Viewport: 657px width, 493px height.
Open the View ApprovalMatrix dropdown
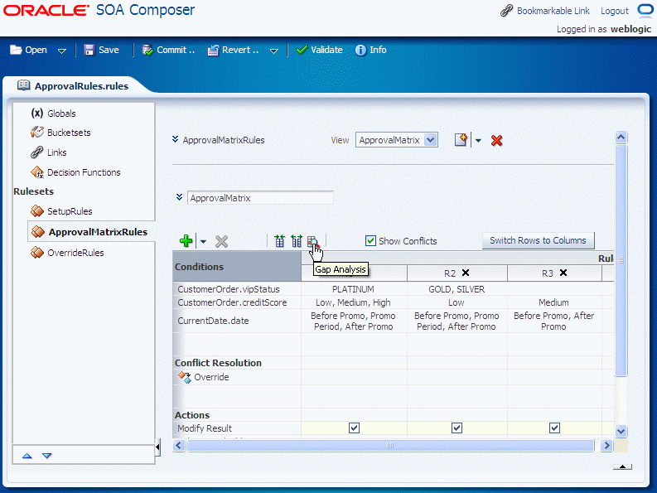tap(431, 140)
